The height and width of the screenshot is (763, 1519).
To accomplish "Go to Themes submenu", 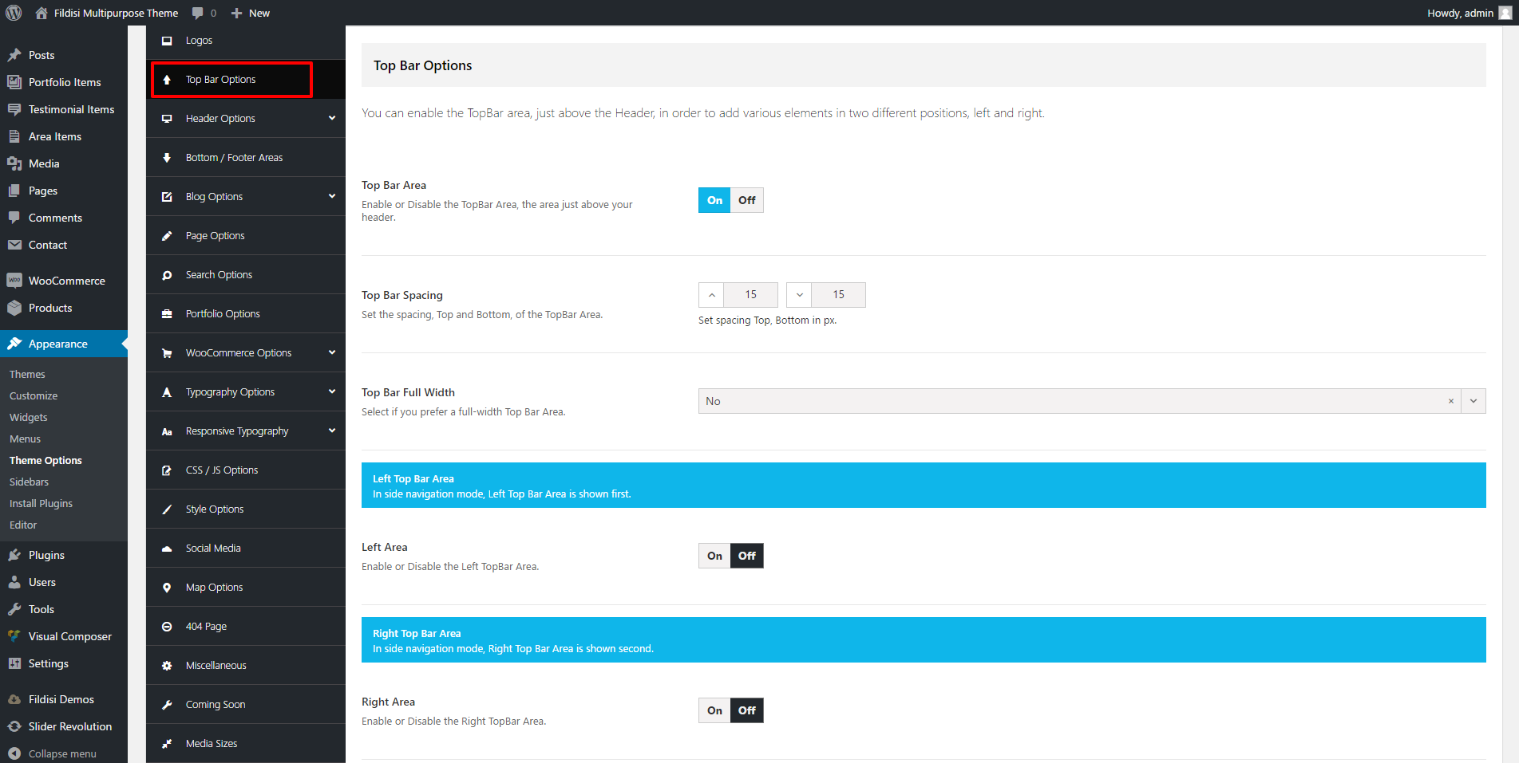I will [27, 374].
